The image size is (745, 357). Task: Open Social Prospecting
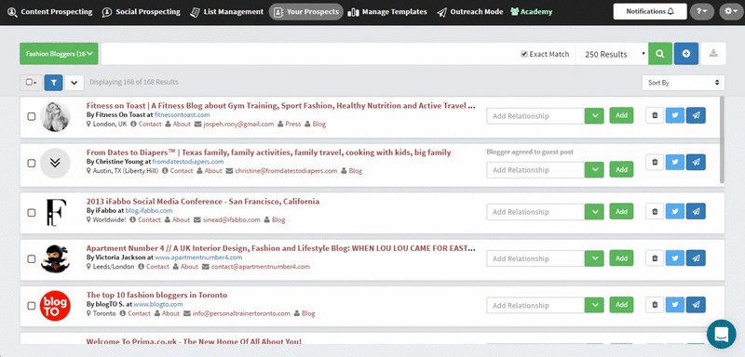(x=142, y=12)
